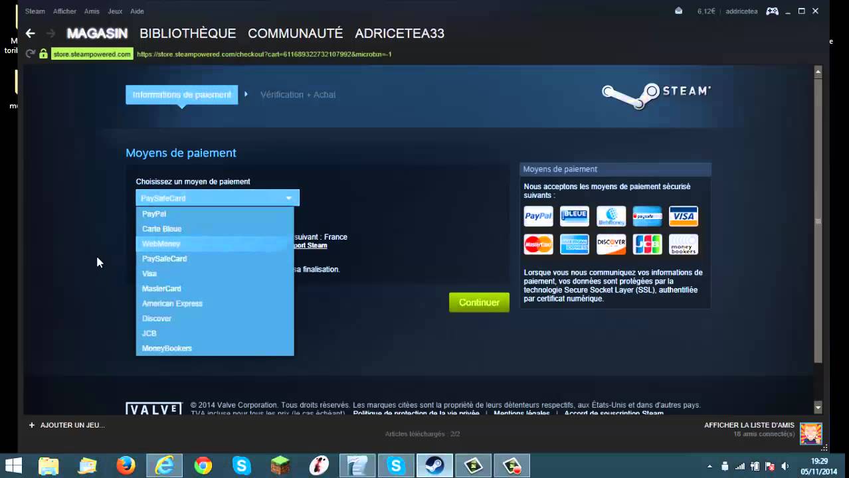Open Google Chrome from the taskbar
This screenshot has height=478, width=849.
point(203,466)
